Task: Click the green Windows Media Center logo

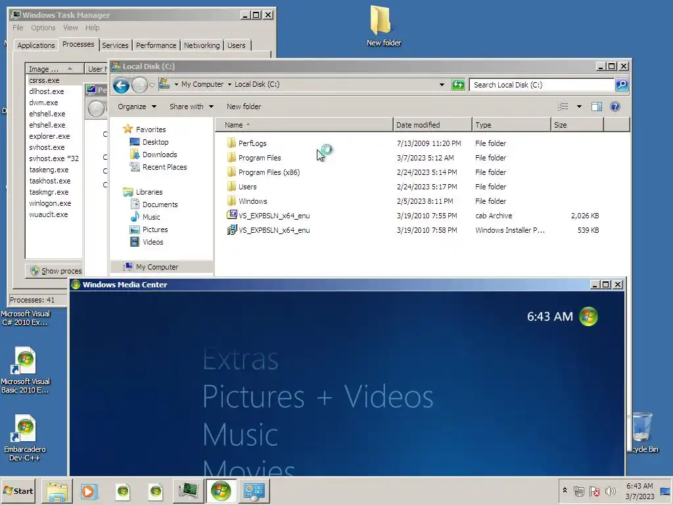Action: [x=588, y=316]
